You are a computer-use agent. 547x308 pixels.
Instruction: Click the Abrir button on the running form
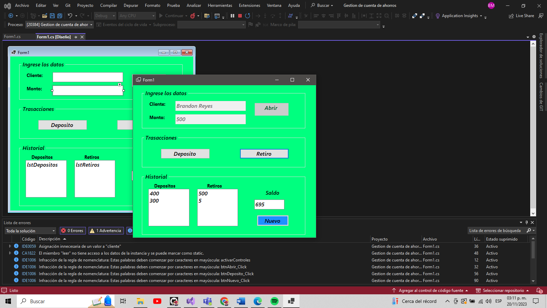point(271,109)
